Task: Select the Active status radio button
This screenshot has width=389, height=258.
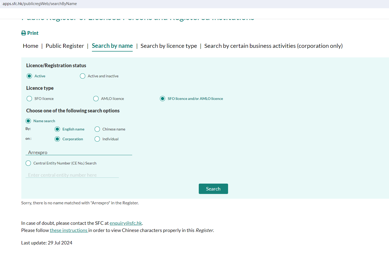Action: pyautogui.click(x=29, y=76)
